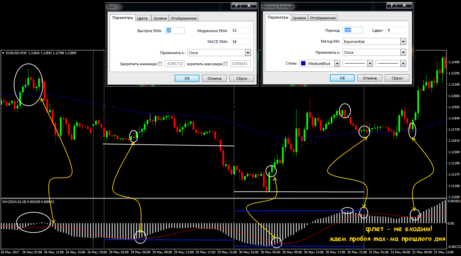
Task: Confirm the MACD dialog with OK
Action: tap(187, 78)
